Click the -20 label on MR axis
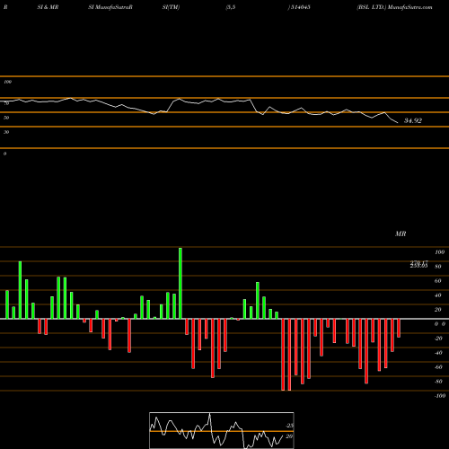 438,339
